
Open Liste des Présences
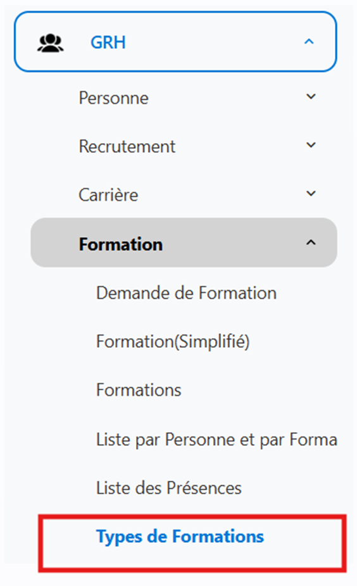tap(169, 488)
